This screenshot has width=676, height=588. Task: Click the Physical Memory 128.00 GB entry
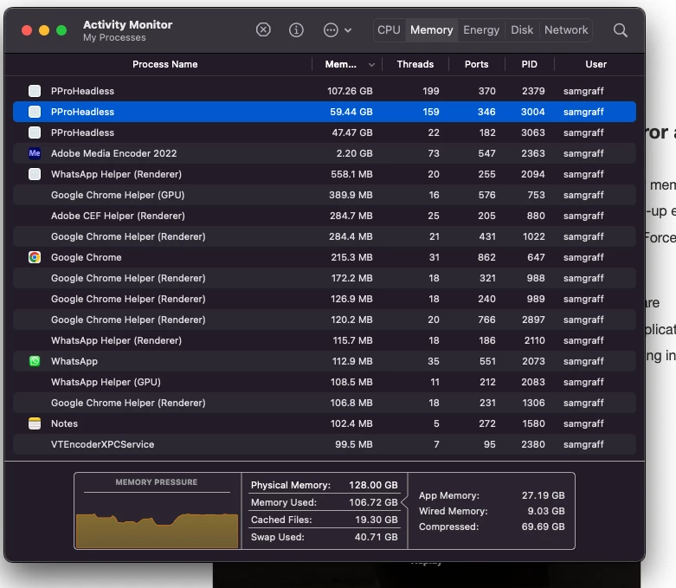click(325, 485)
